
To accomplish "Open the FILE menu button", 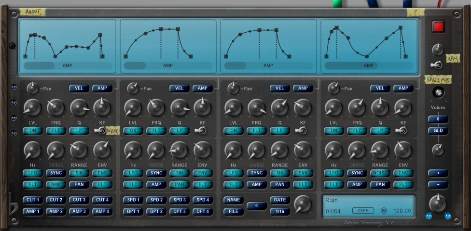I will click(234, 211).
